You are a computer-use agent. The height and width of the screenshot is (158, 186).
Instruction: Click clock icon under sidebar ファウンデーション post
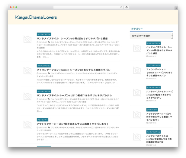(147, 78)
